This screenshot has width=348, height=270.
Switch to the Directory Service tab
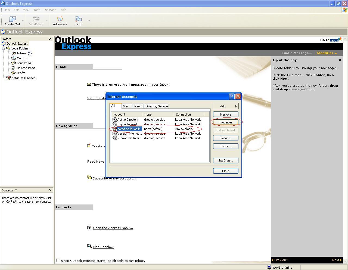(157, 106)
